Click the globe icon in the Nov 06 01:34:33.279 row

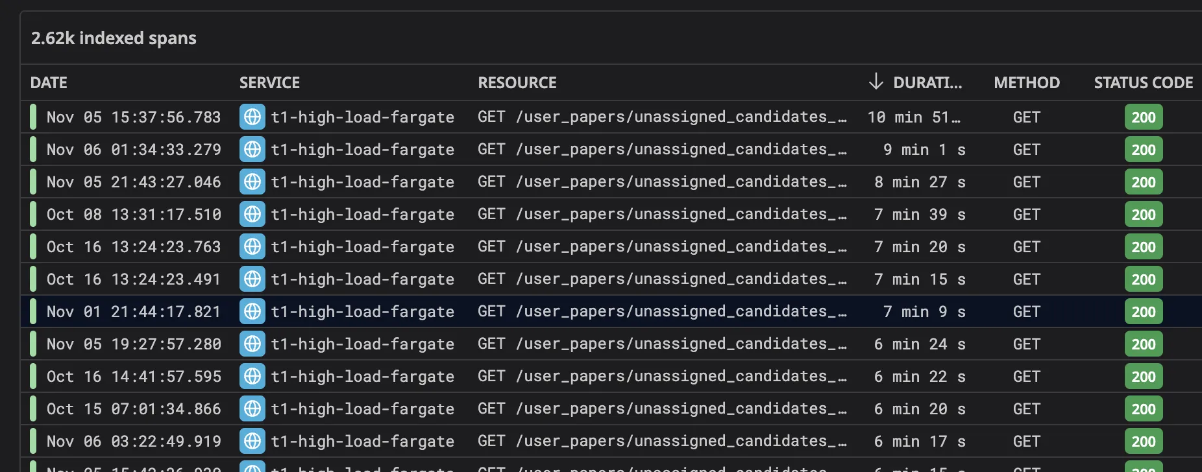pos(252,150)
